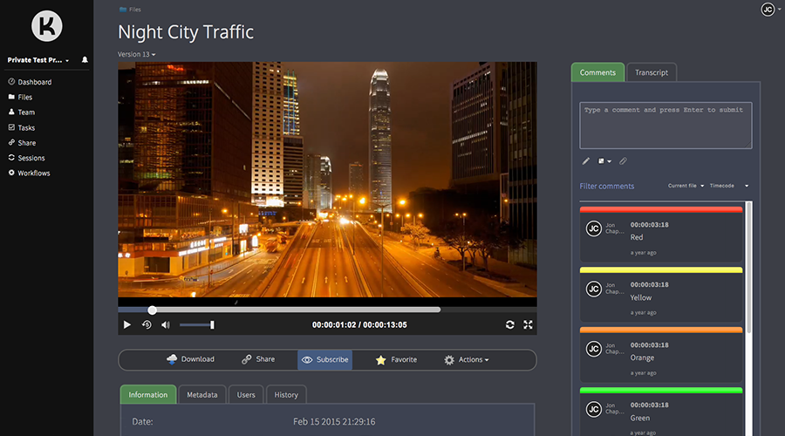Open Tasks in the sidebar

click(22, 127)
